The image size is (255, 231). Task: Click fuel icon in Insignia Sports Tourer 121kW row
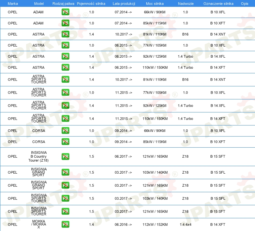point(65,211)
